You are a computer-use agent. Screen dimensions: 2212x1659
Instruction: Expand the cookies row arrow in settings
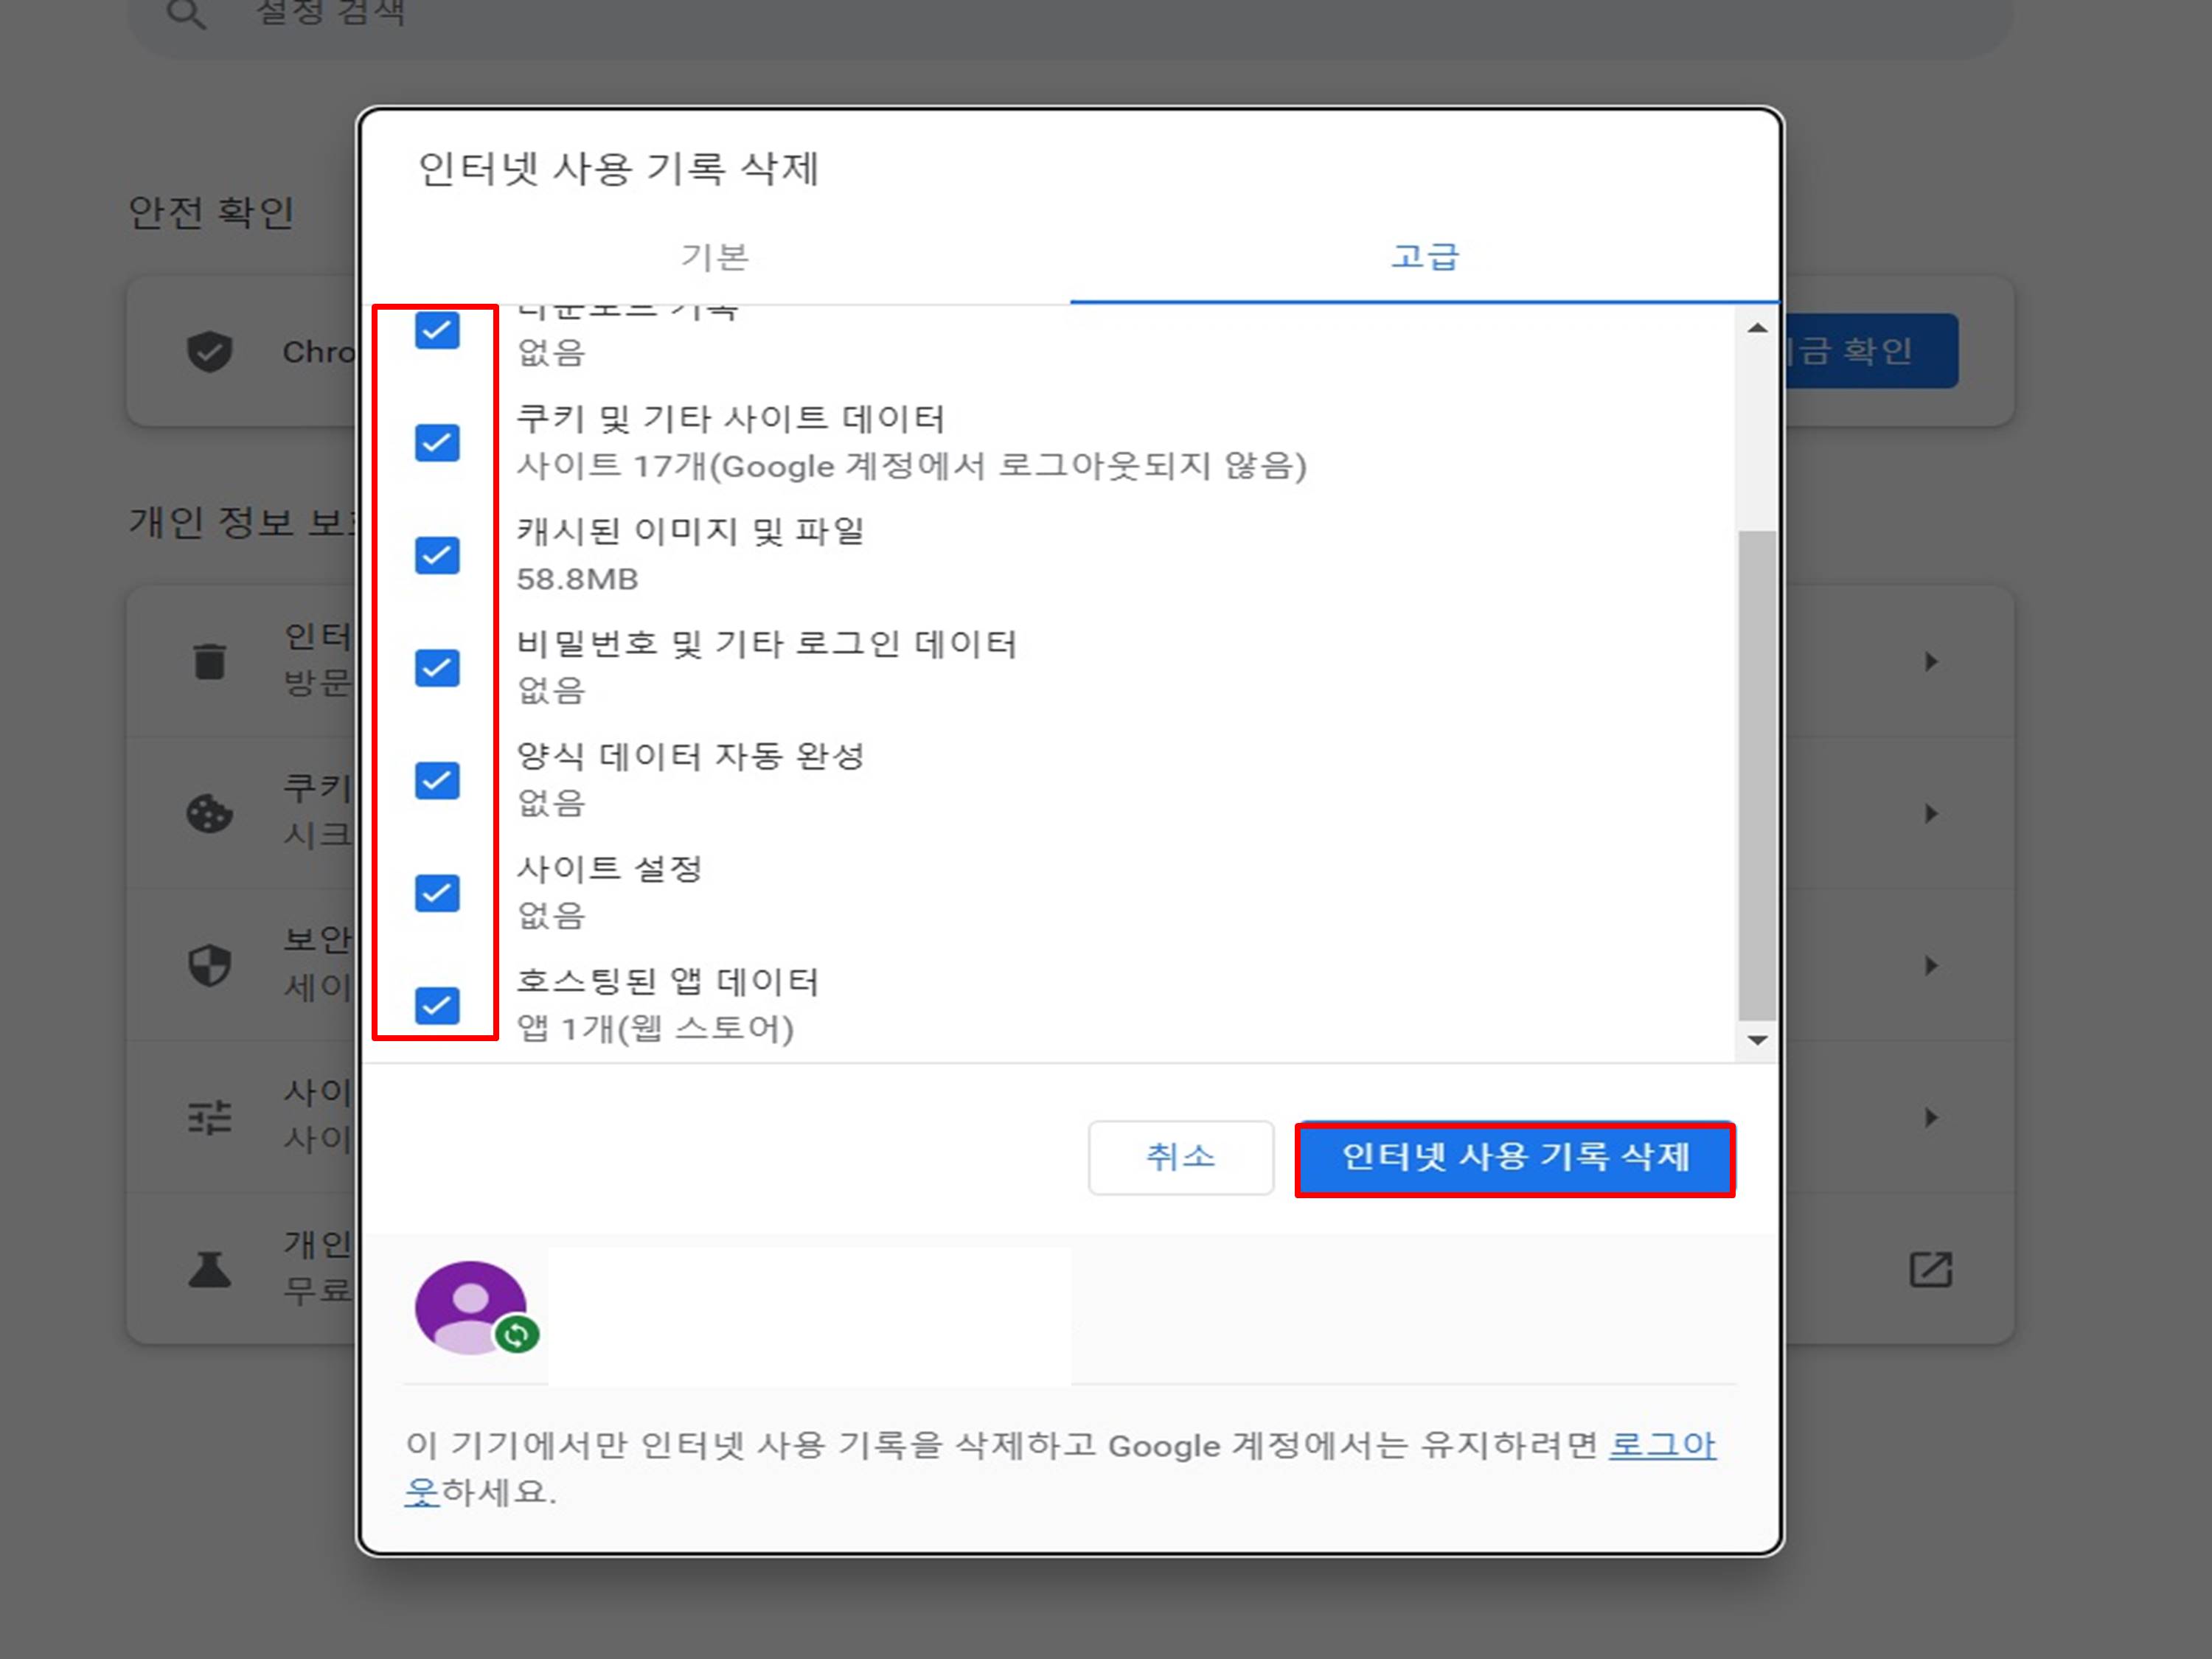[x=1931, y=814]
